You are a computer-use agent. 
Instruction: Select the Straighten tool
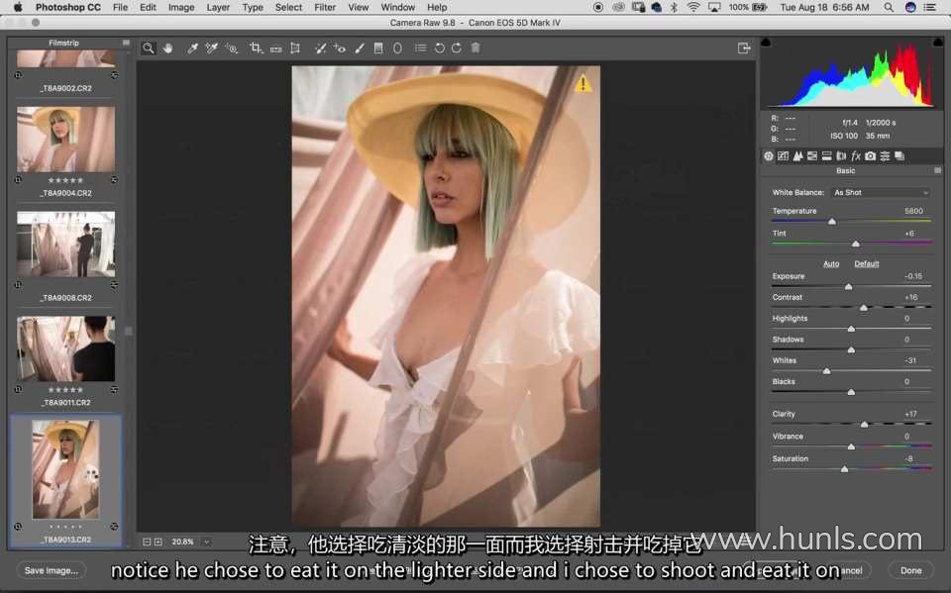pos(276,49)
